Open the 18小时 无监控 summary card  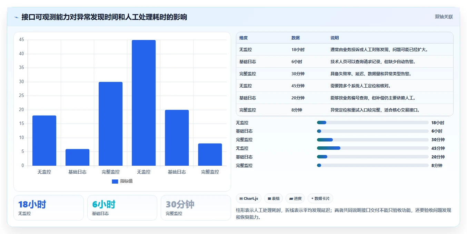coord(49,208)
